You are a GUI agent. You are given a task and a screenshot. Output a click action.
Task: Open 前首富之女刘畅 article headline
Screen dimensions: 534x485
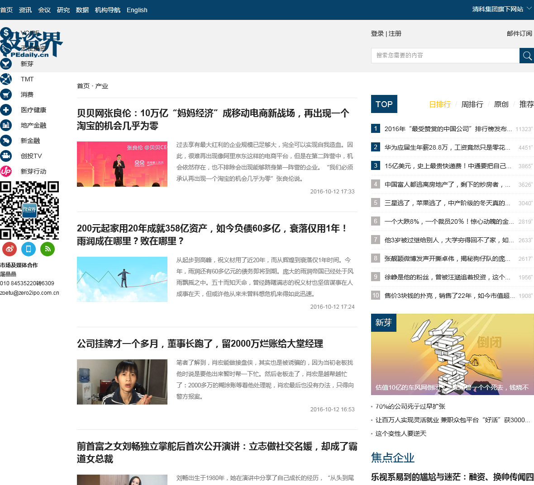coord(217,452)
